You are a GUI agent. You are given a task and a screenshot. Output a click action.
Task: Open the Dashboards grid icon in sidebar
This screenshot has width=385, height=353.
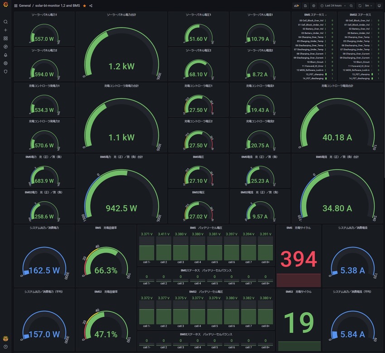pyautogui.click(x=5, y=38)
